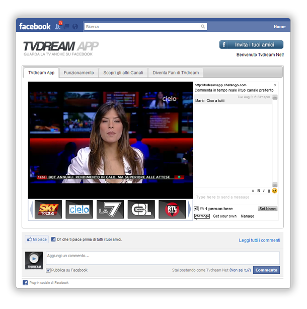Viewport: 307px width, 309px height.
Task: Click chat scrollbar down arrow
Action: coord(275,184)
